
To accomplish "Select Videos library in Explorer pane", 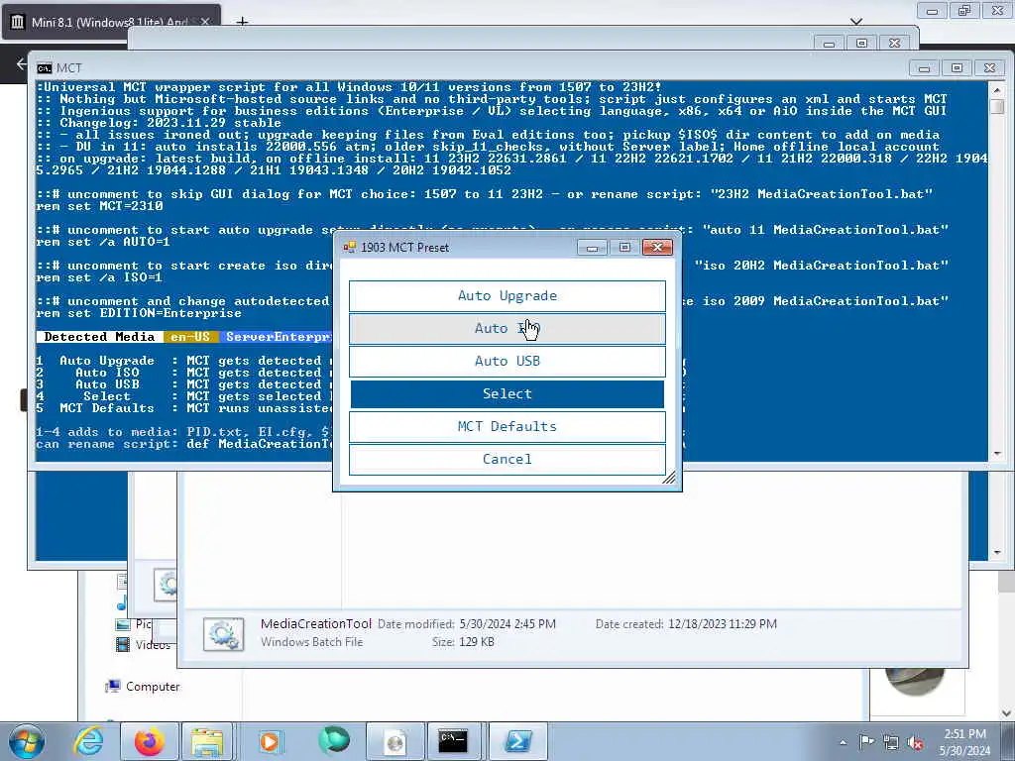I will (153, 644).
